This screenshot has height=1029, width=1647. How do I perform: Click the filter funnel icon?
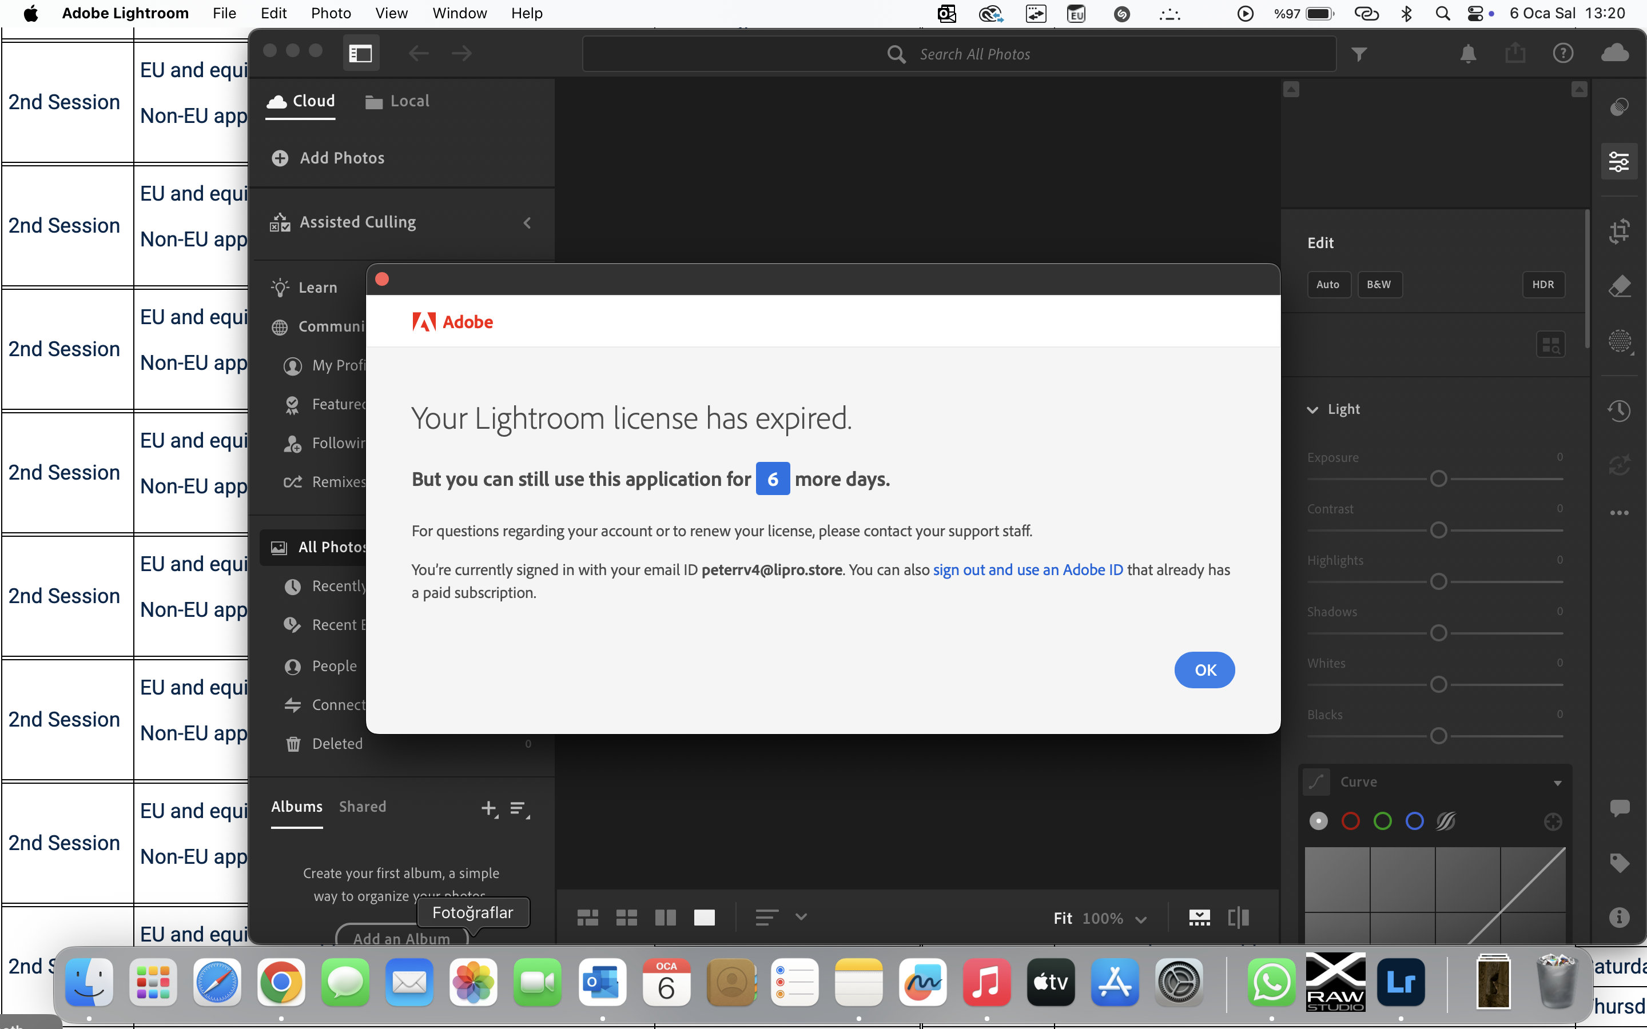tap(1359, 54)
